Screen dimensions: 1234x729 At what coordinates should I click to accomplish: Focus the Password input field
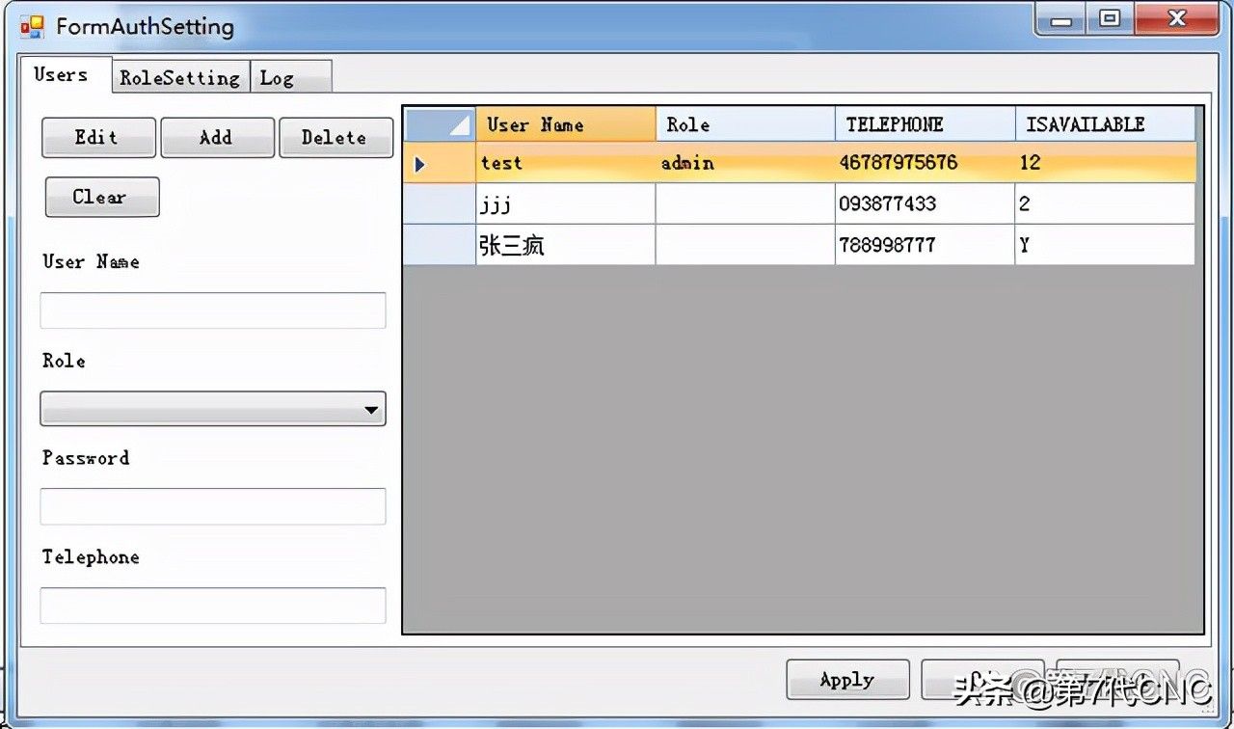coord(213,506)
